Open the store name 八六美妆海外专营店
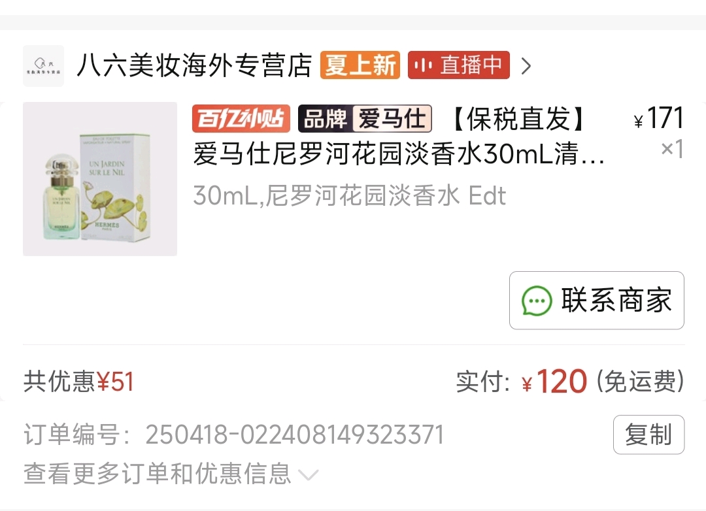706x511 pixels. pyautogui.click(x=195, y=65)
